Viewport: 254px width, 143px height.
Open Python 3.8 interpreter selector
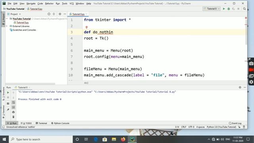[221, 127]
